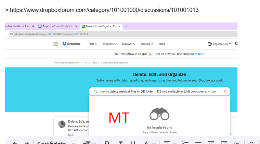Click the 'No Results Found' text
Image resolution: width=260 pixels, height=144 pixels.
coord(160,127)
